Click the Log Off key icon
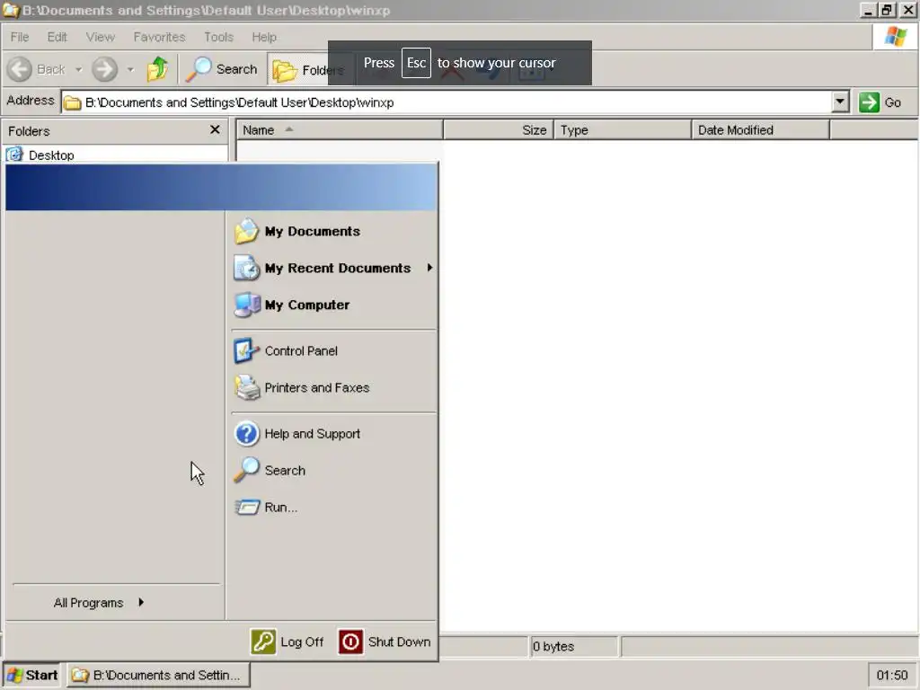Viewport: 920px width, 690px height. 263,641
